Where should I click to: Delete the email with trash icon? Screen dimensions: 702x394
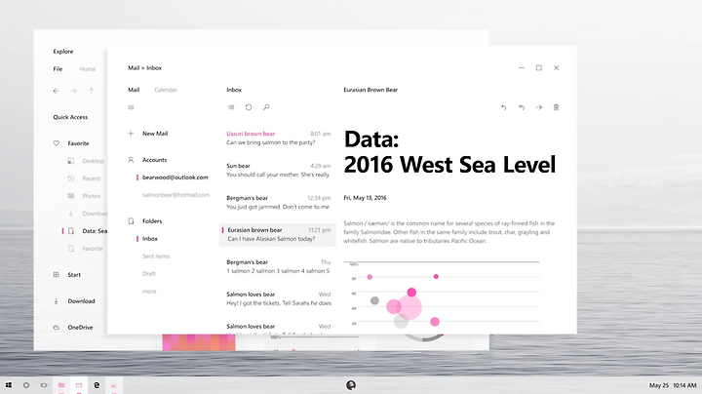click(556, 107)
